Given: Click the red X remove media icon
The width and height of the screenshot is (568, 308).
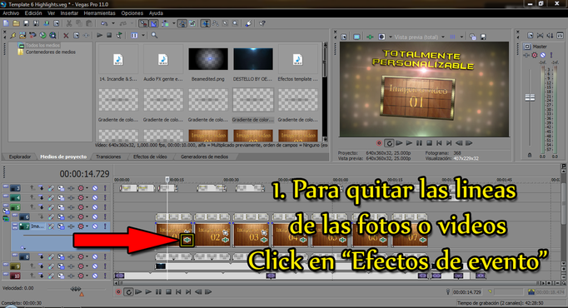Looking at the screenshot, I should (66, 36).
